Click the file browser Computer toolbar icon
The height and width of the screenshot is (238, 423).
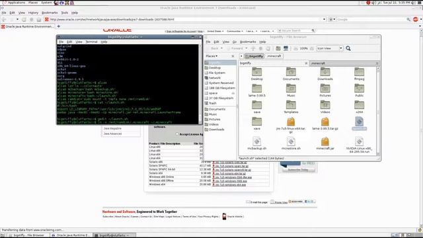[x=286, y=48]
